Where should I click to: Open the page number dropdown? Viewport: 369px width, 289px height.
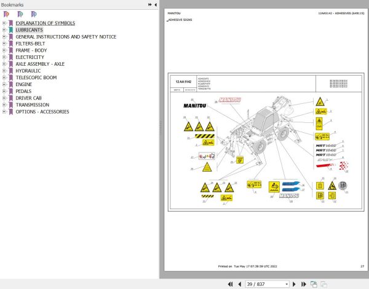click(287, 284)
